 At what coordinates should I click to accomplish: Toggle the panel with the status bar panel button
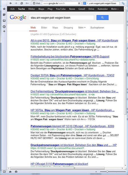point(4,172)
